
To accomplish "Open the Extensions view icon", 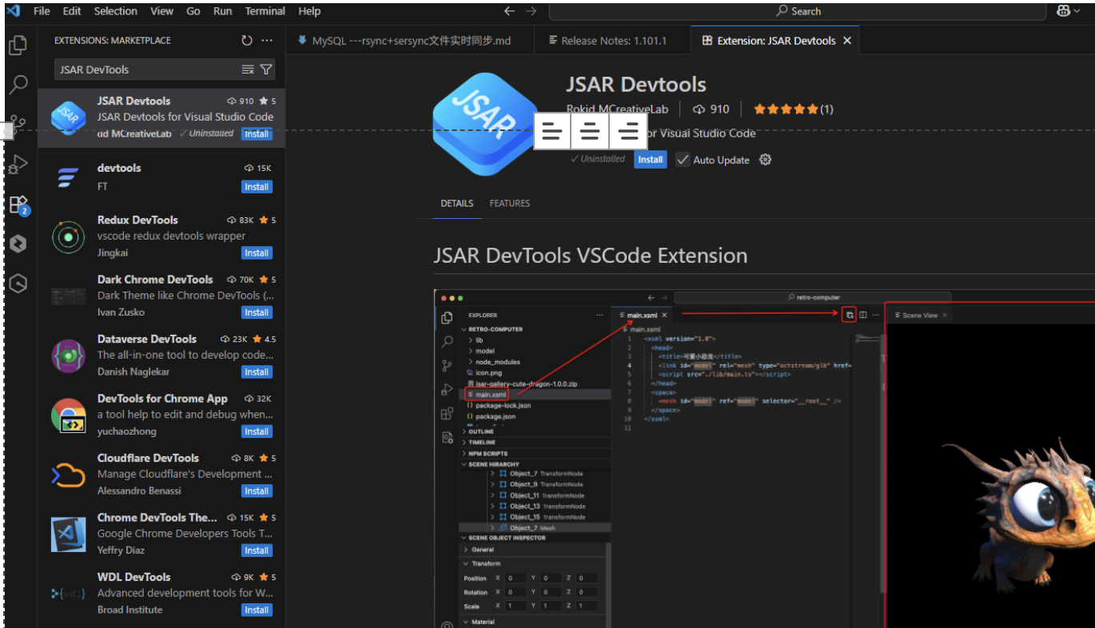I will coord(18,205).
